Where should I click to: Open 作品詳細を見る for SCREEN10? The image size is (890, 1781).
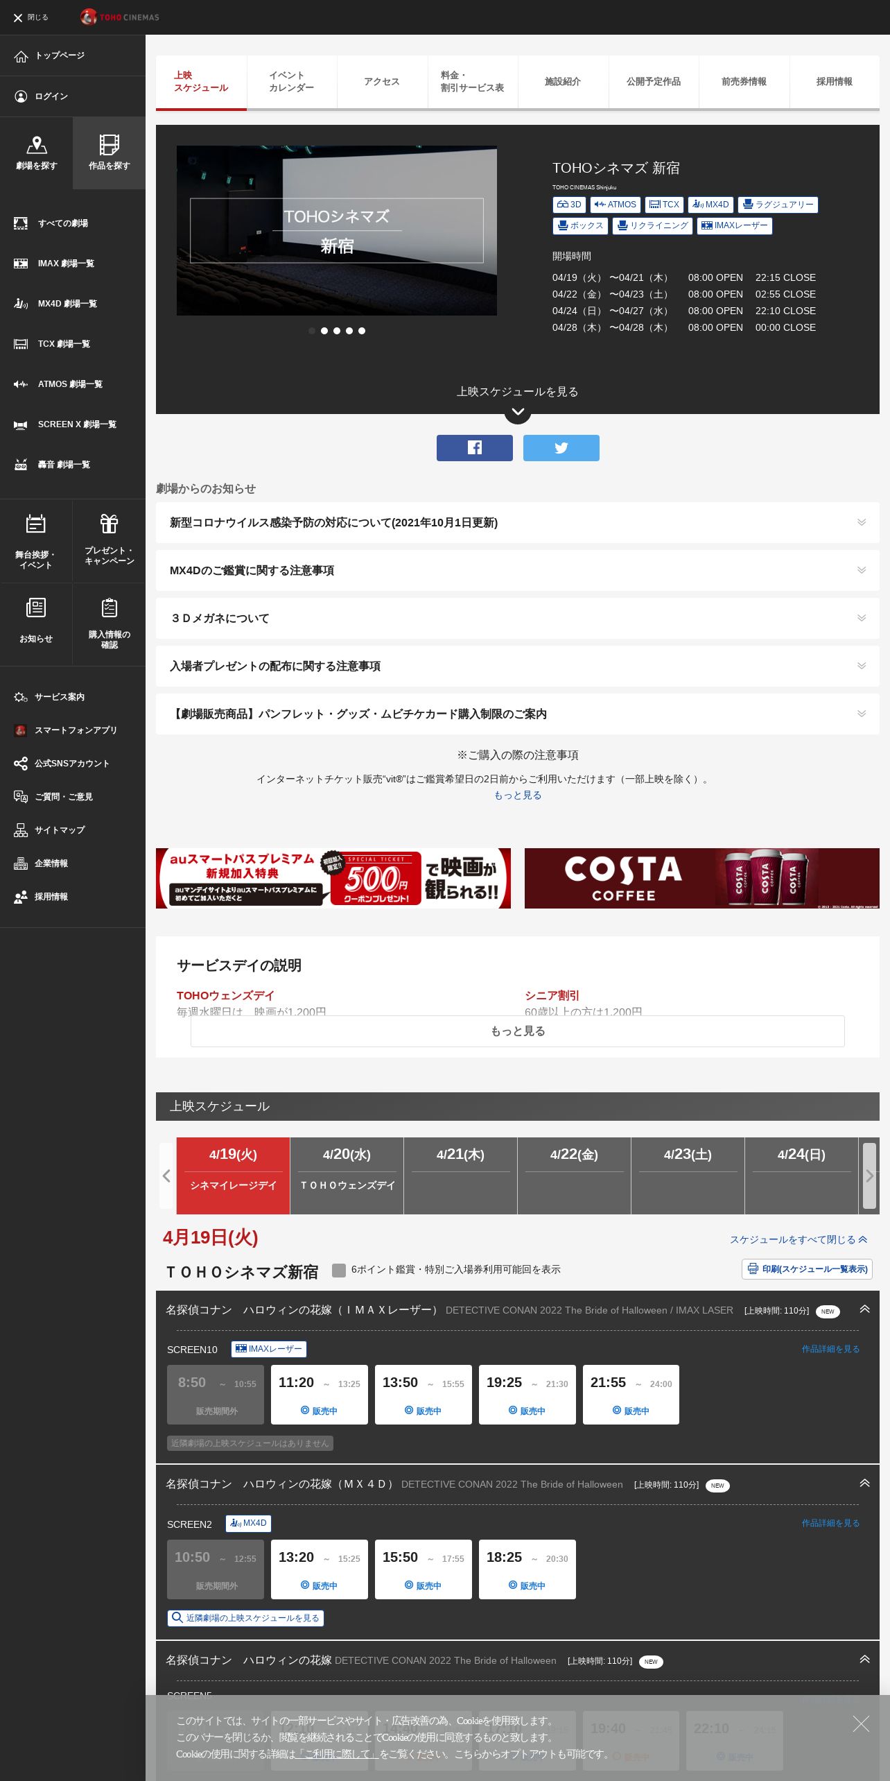tap(830, 1349)
